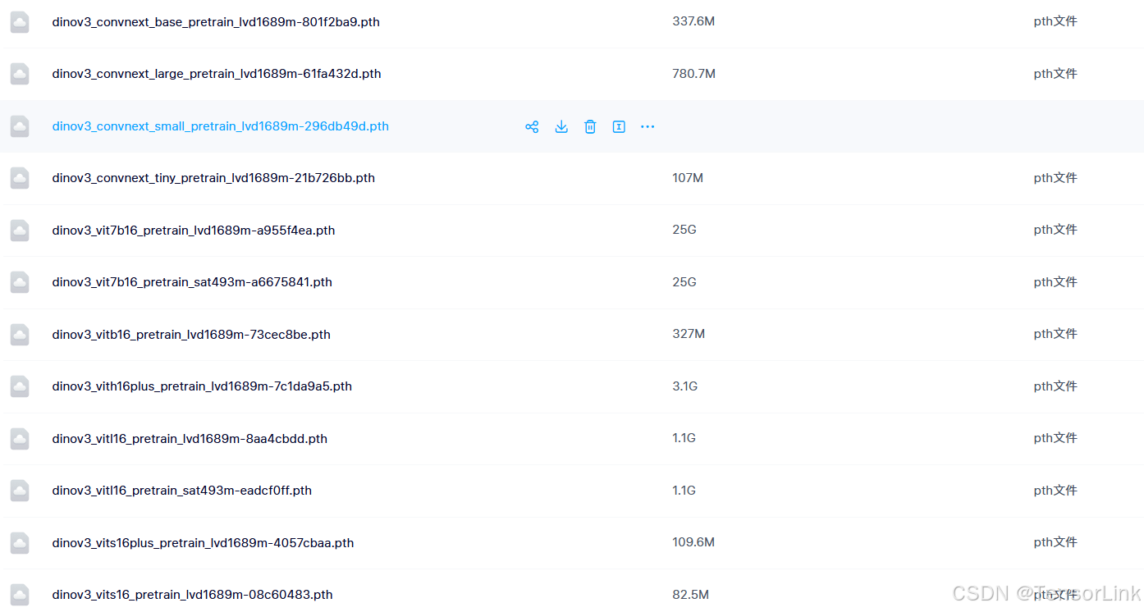
Task: Click 1.1G size in vitl16 sat493m row
Action: (x=684, y=491)
